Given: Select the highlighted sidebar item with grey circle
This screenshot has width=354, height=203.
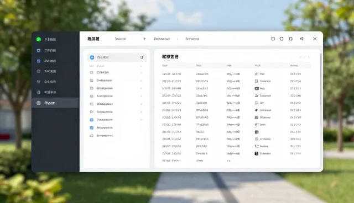Looking at the screenshot, I should click(x=55, y=103).
